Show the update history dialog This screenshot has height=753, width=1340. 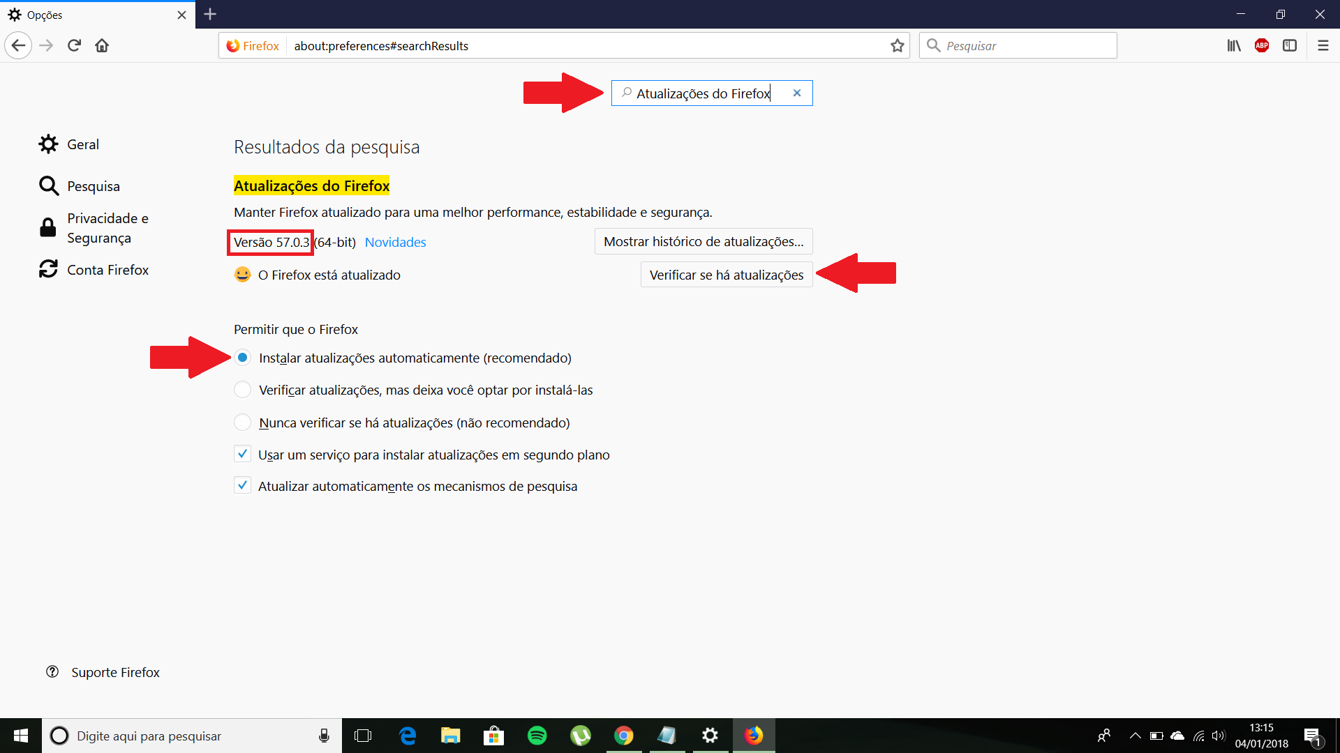click(x=703, y=241)
